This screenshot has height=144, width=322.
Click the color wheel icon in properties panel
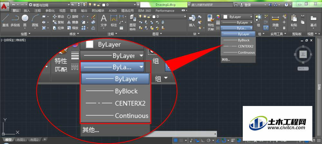click(x=218, y=17)
